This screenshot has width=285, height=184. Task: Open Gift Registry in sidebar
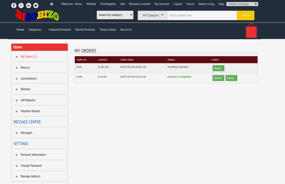(x=28, y=100)
